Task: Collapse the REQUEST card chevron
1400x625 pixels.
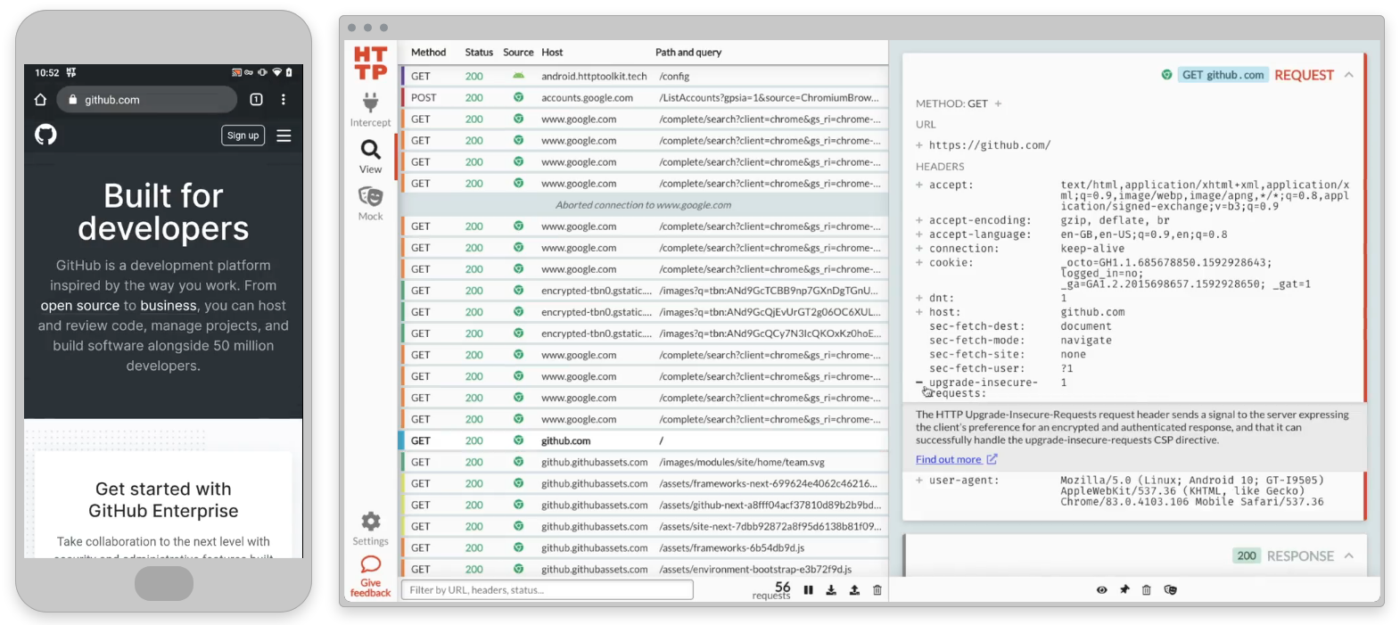Action: coord(1348,75)
